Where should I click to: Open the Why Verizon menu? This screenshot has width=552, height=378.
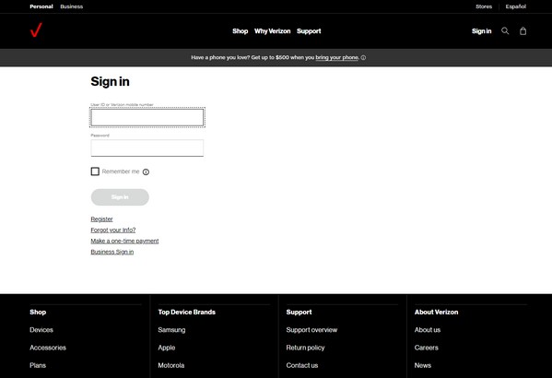coord(273,31)
